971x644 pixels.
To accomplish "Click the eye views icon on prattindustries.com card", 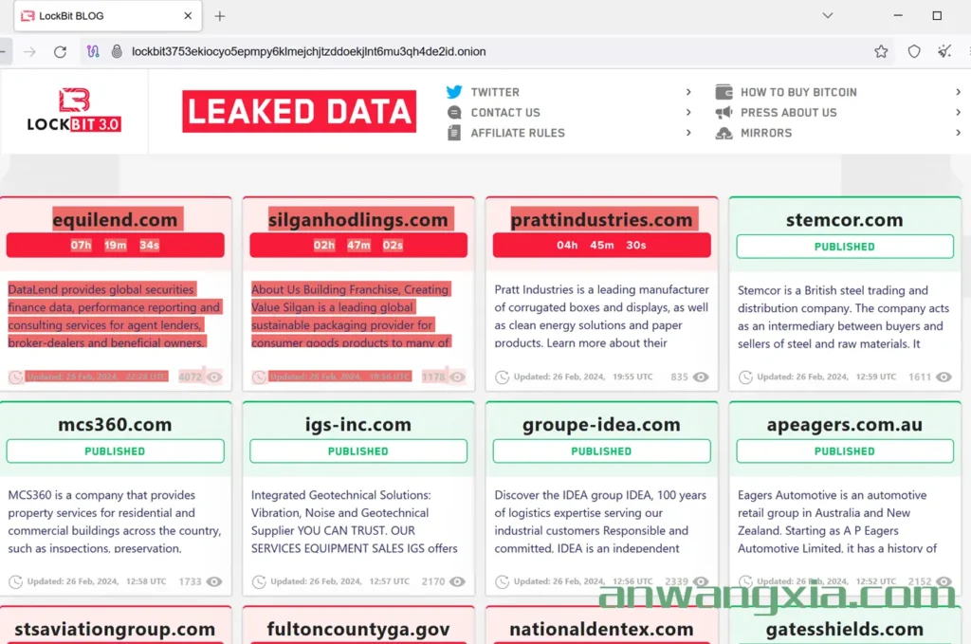I will (x=701, y=377).
